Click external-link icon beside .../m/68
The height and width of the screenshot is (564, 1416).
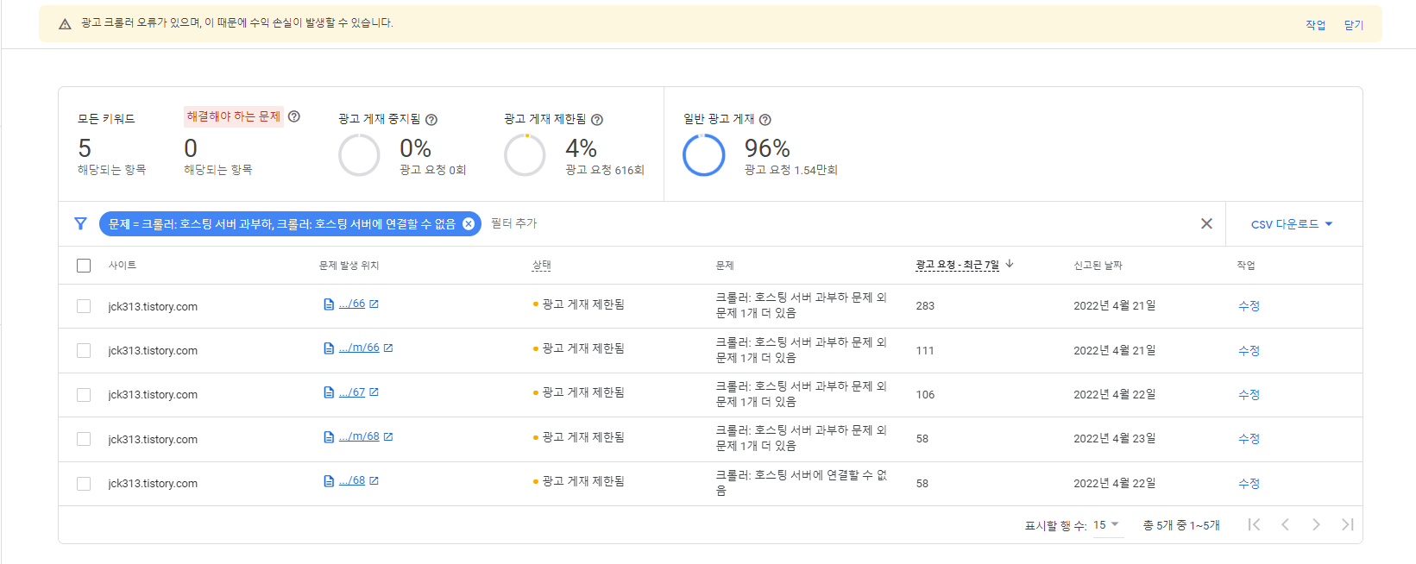coord(388,436)
